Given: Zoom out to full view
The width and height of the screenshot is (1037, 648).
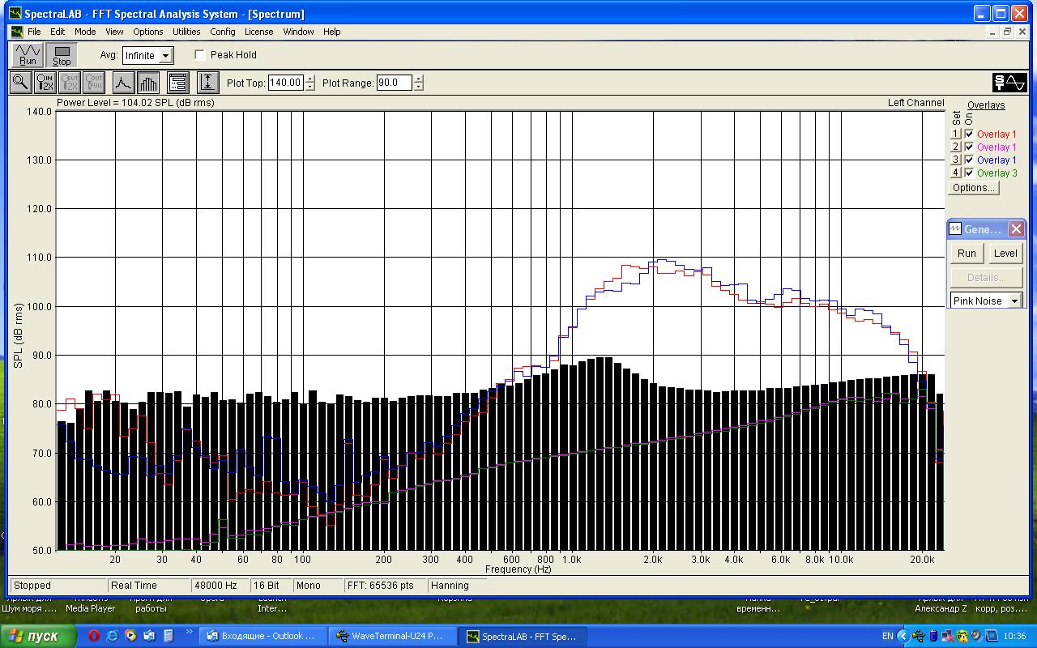Looking at the screenshot, I should pos(95,82).
